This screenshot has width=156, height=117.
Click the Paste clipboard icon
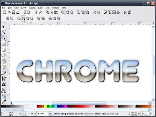(56, 12)
